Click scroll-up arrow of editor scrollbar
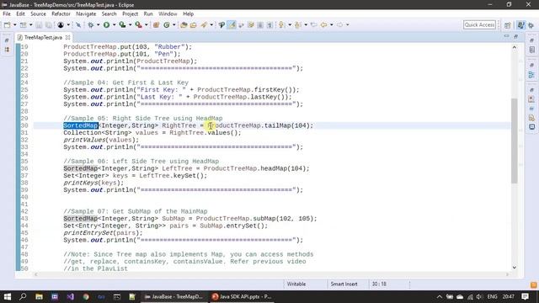Viewport: 539px width, 303px height. 515,47
